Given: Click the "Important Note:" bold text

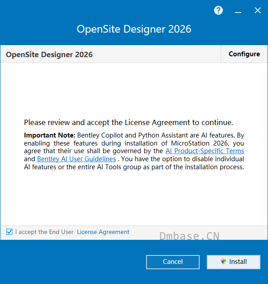Looking at the screenshot, I should 50,135.
